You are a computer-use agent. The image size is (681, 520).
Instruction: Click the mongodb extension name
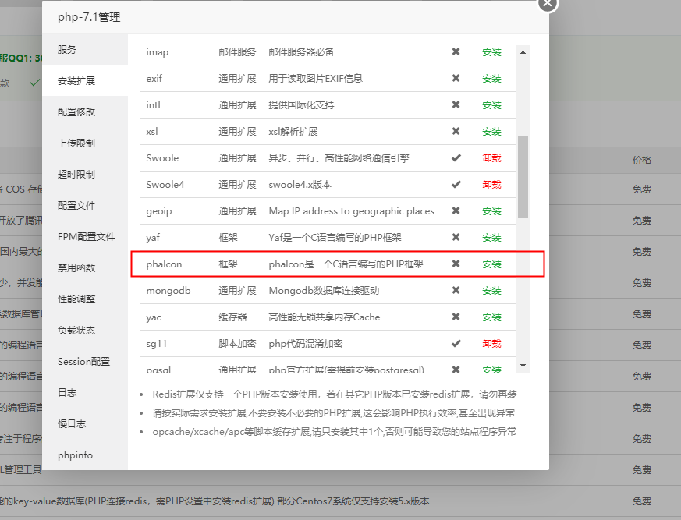click(168, 290)
